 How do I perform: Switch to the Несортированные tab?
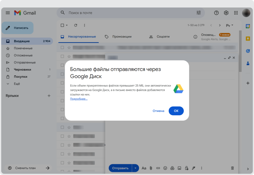pos(78,37)
